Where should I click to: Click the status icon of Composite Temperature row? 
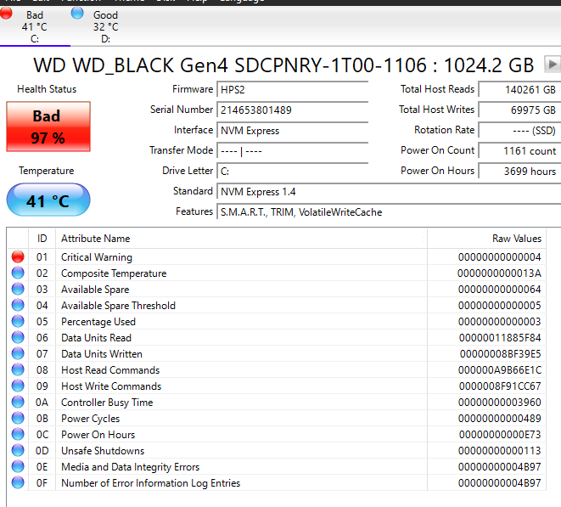coord(18,273)
